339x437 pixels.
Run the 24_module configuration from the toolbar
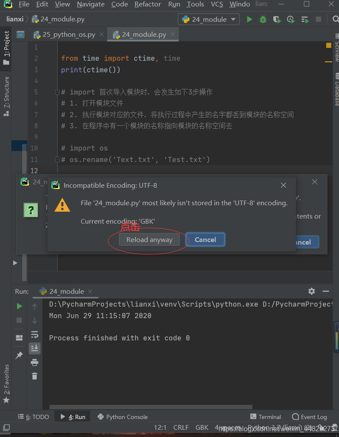click(249, 19)
